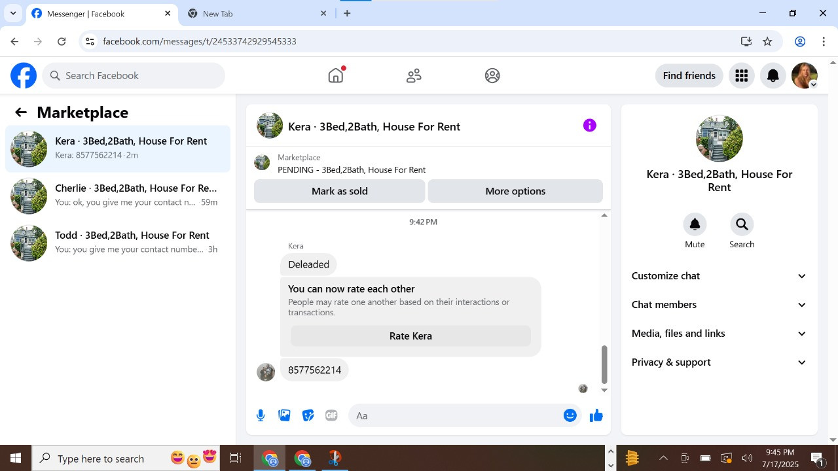Open PENDING 3Bed,2Bath listing link
The width and height of the screenshot is (838, 471).
352,169
